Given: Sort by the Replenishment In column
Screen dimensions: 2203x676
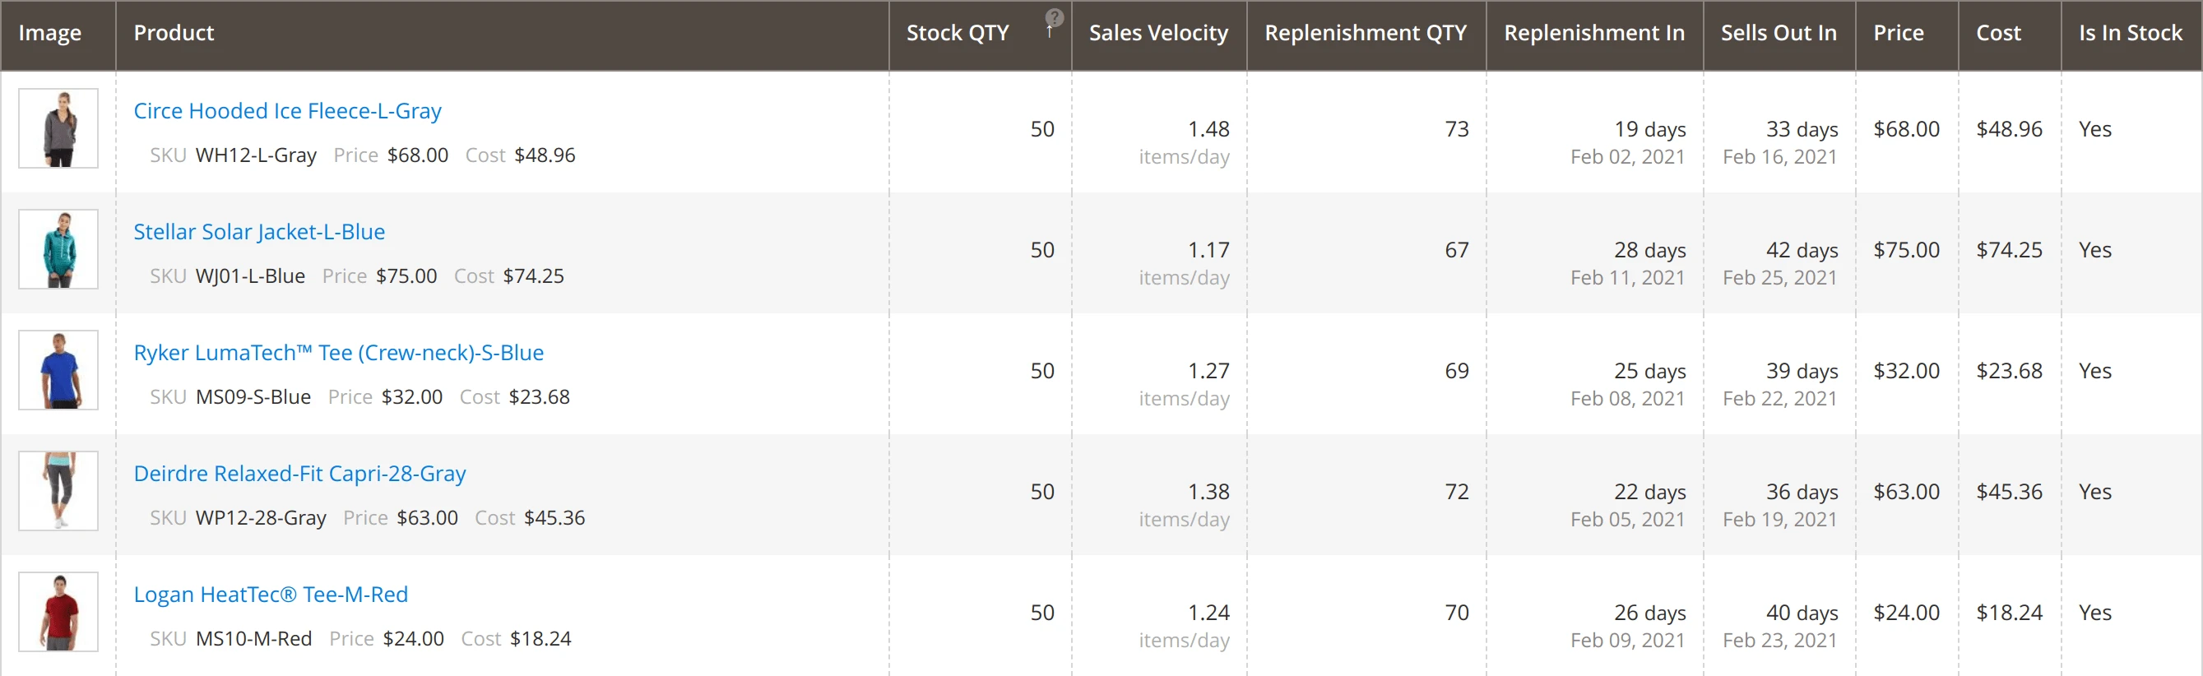Looking at the screenshot, I should coord(1593,32).
